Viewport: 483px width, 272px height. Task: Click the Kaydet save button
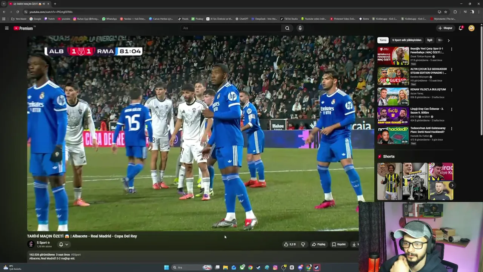(339, 244)
